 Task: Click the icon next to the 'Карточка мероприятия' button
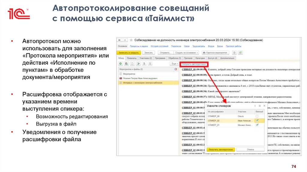(234, 53)
